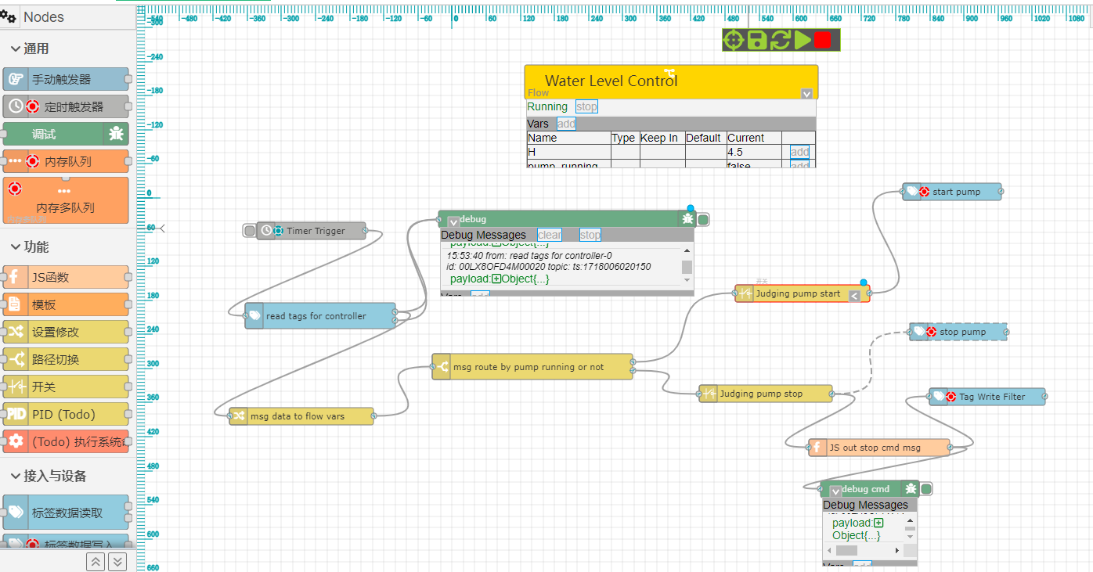Viewport: 1093px width, 572px height.
Task: Select the PID (Todo) palette node
Action: pos(66,414)
